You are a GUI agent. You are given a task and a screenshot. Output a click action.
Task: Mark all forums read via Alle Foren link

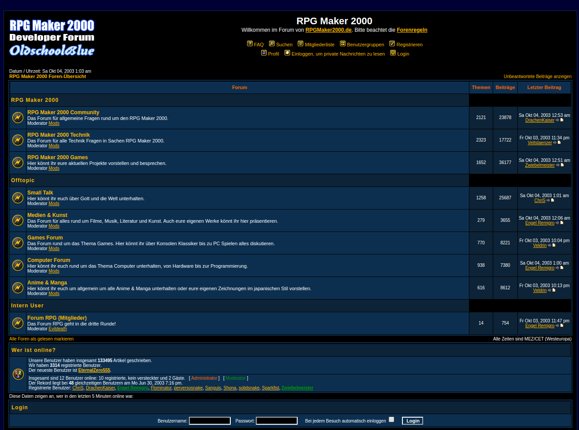coord(41,339)
